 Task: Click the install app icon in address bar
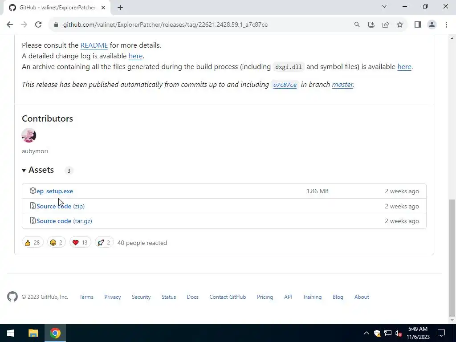pos(371,24)
